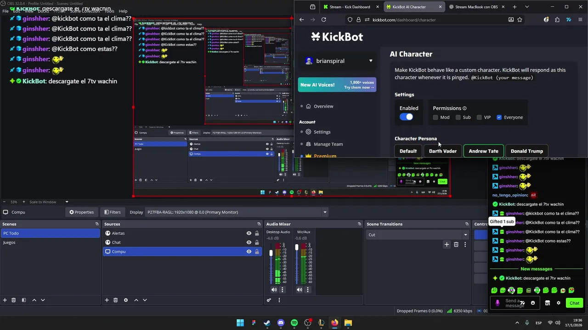Pop out the Sources dock panel
Screen dimensions: 588x330
(x=259, y=224)
